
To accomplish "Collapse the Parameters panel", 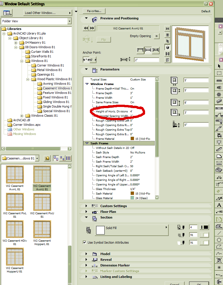I will pos(86,69).
